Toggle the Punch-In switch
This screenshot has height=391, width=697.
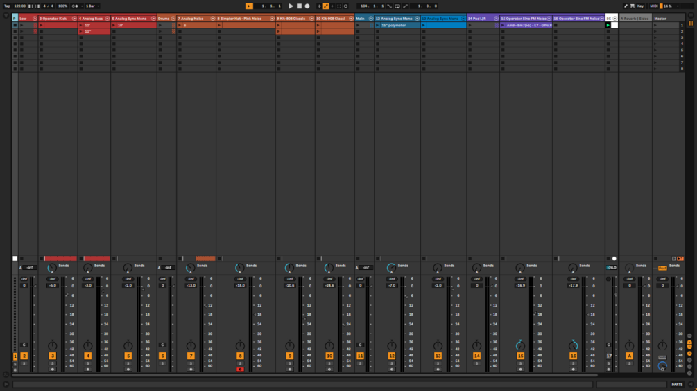click(389, 6)
